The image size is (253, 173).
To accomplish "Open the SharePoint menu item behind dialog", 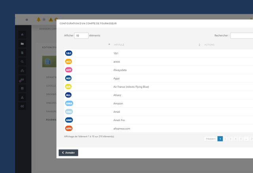I will pyautogui.click(x=51, y=111).
